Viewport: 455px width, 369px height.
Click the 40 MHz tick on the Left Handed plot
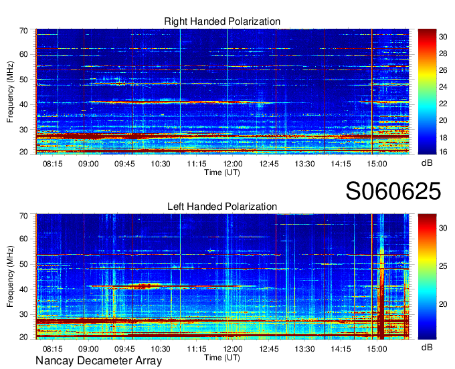click(23, 289)
